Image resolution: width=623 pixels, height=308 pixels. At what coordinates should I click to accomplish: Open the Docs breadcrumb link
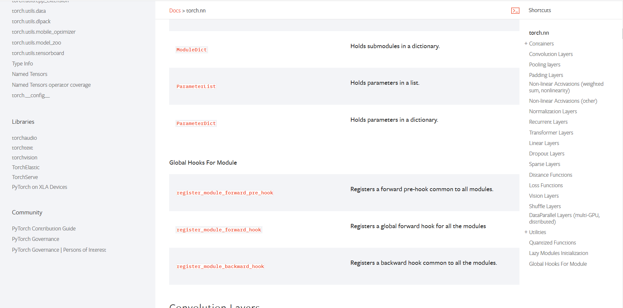pos(175,10)
